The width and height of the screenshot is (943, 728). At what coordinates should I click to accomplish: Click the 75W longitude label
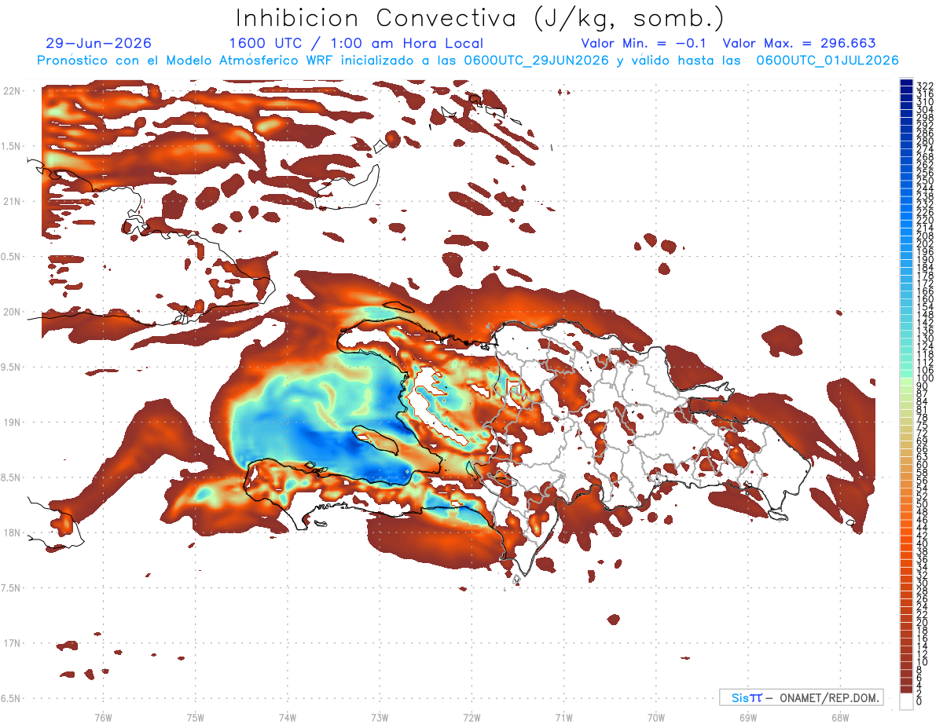(195, 717)
